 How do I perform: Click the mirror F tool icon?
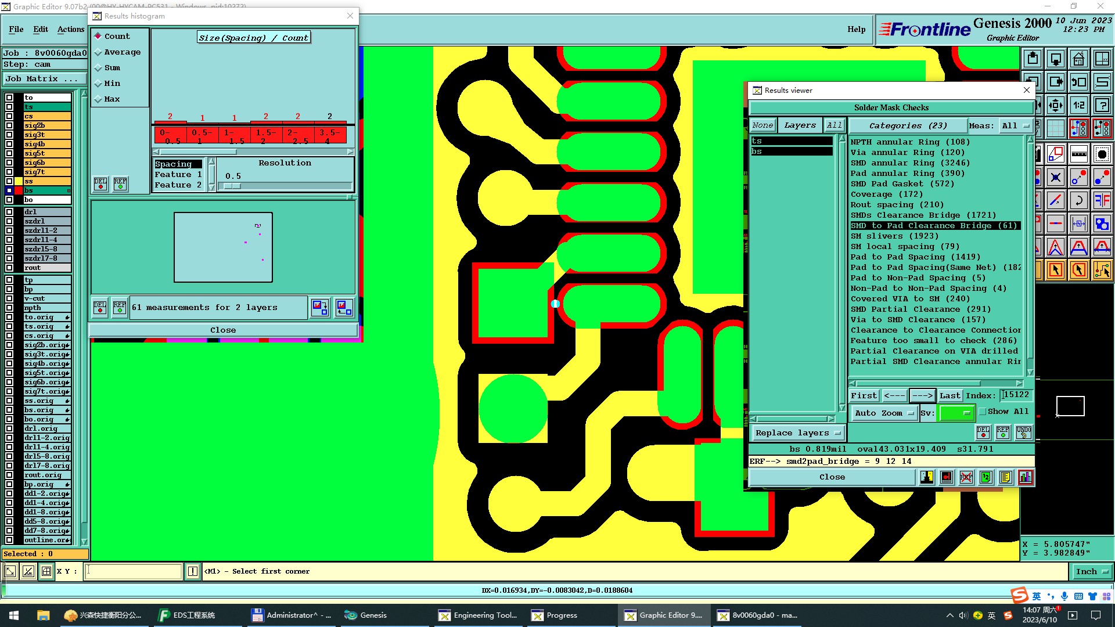pos(1102,201)
